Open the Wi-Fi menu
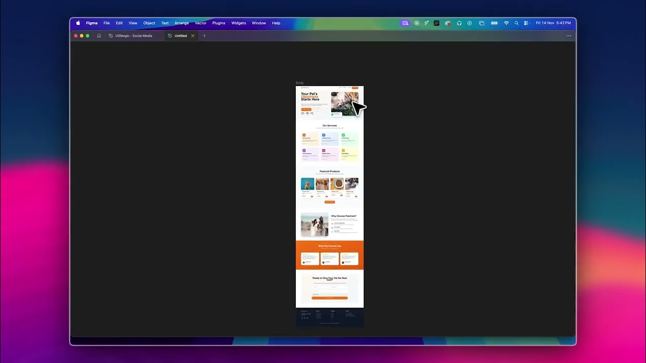Viewport: 646px width, 363px height. 506,23
